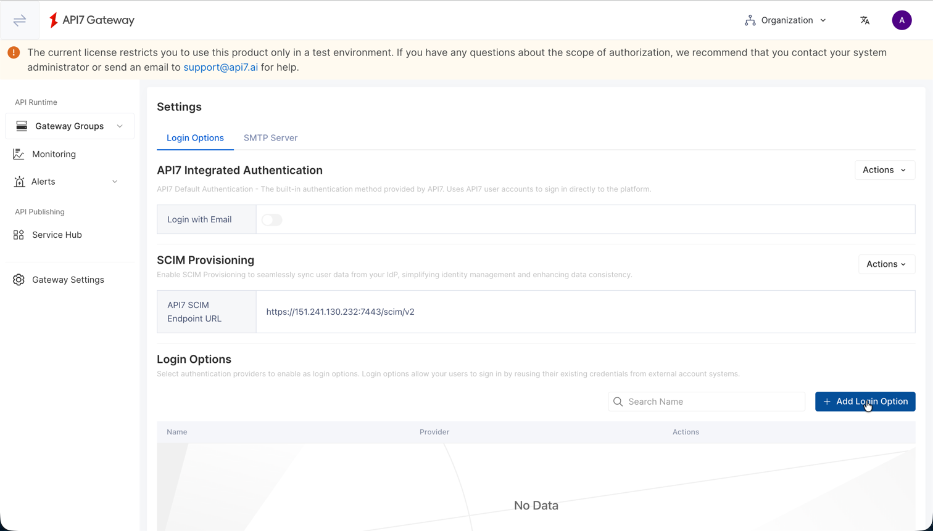Click the API7 Gateway logo
Image resolution: width=933 pixels, height=531 pixels.
click(x=91, y=20)
